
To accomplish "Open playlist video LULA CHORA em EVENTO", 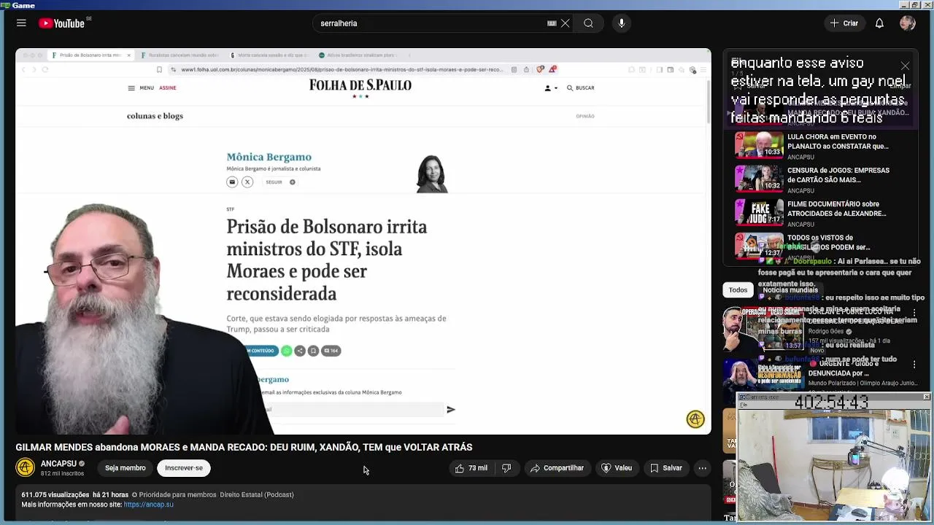I will [x=825, y=147].
